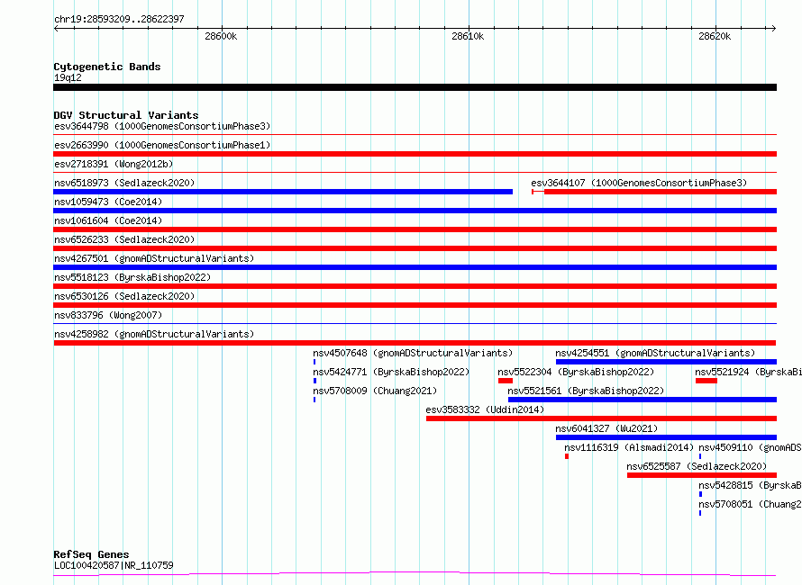The height and width of the screenshot is (585, 802).
Task: Click the small red nsv5522304 bar
Action: click(506, 381)
